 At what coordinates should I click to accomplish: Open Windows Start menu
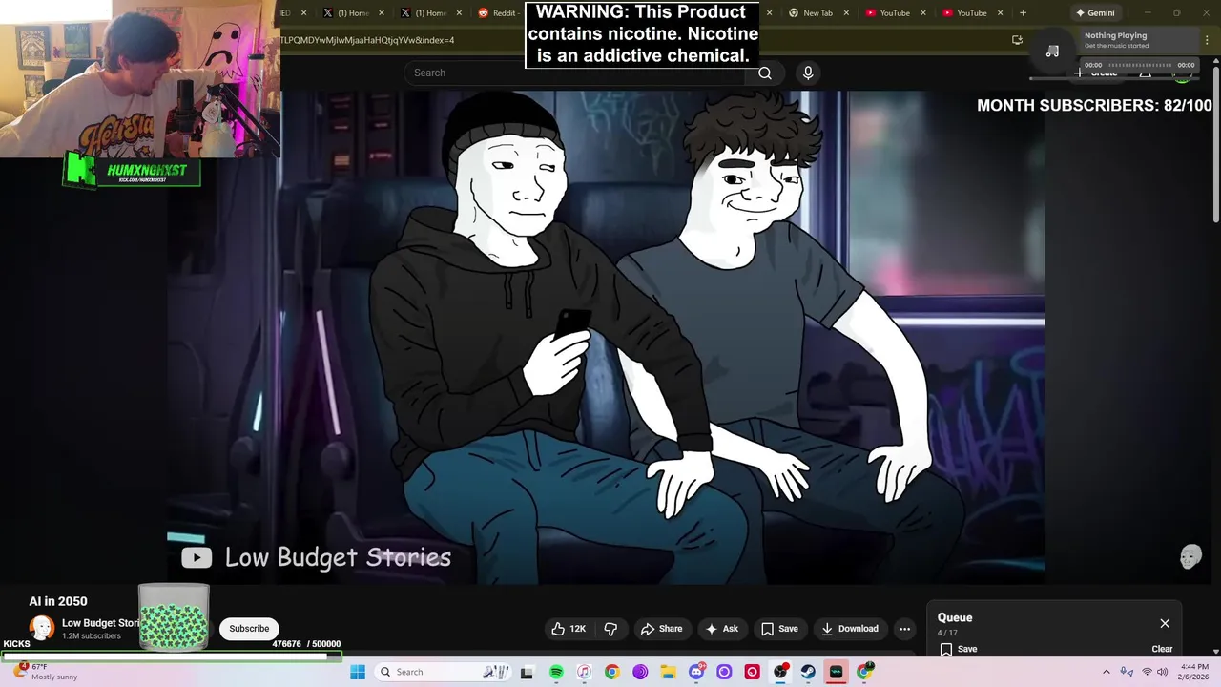coord(358,672)
